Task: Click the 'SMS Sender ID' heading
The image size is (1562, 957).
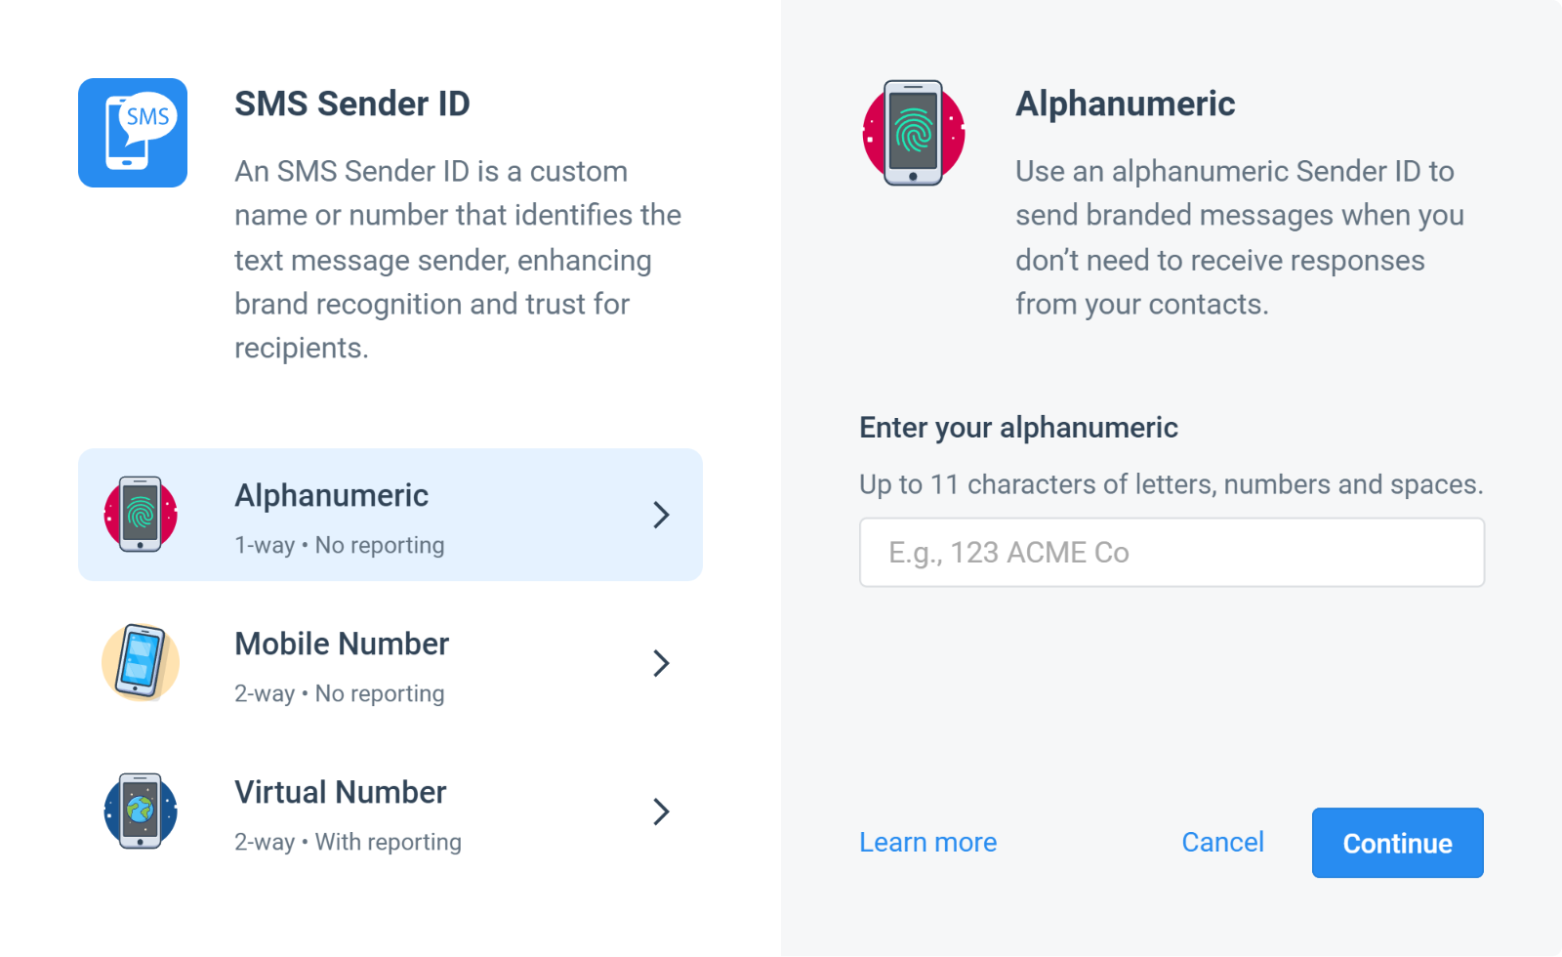Action: click(352, 104)
